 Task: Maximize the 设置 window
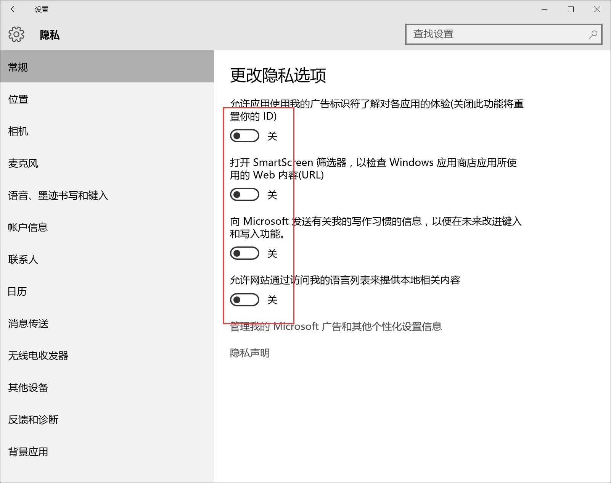click(571, 10)
